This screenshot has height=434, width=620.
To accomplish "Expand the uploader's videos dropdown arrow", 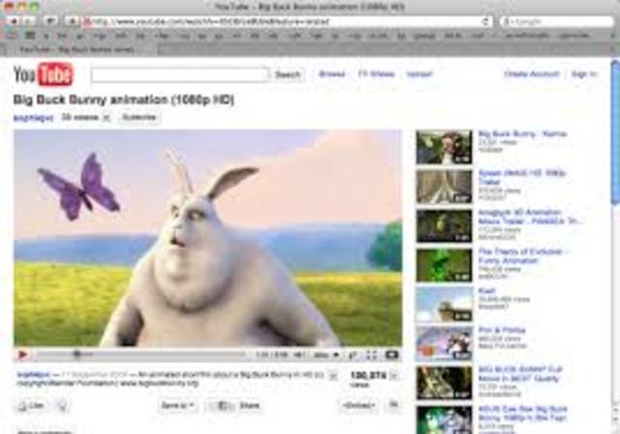I will pyautogui.click(x=107, y=117).
